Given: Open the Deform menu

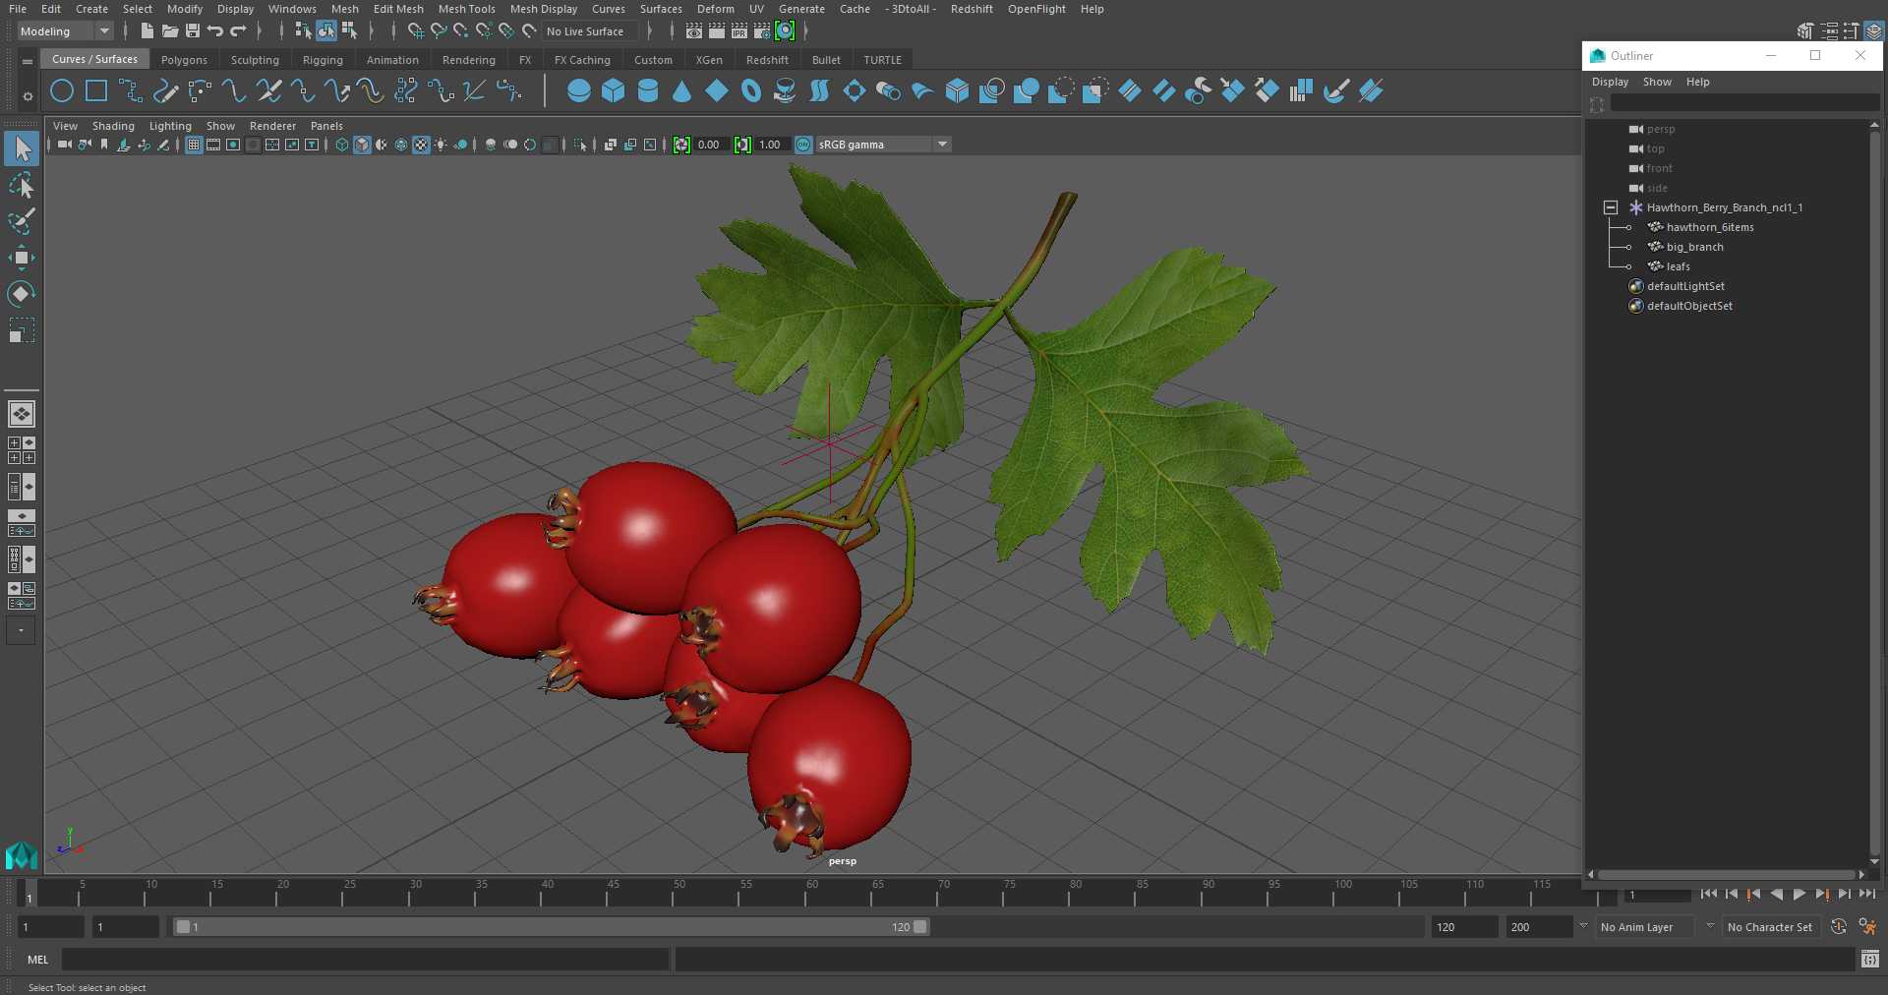Looking at the screenshot, I should click(715, 9).
